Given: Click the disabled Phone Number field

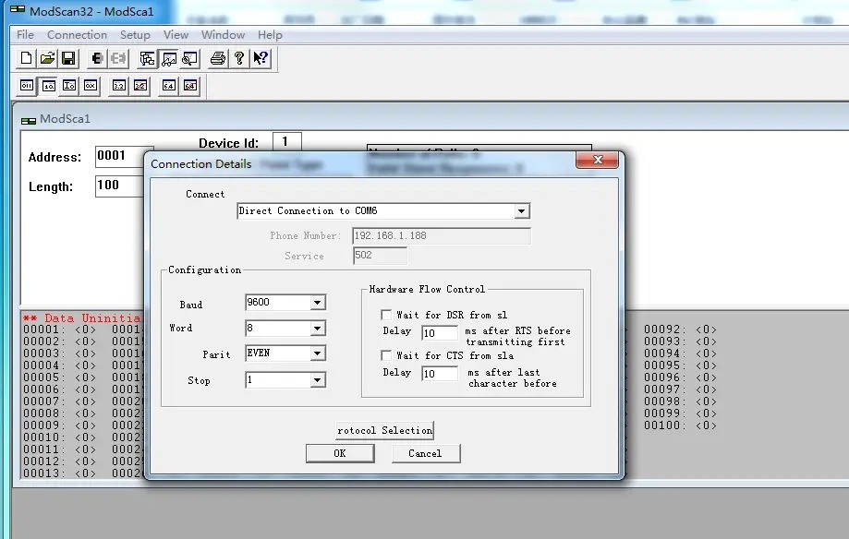Looking at the screenshot, I should (442, 236).
